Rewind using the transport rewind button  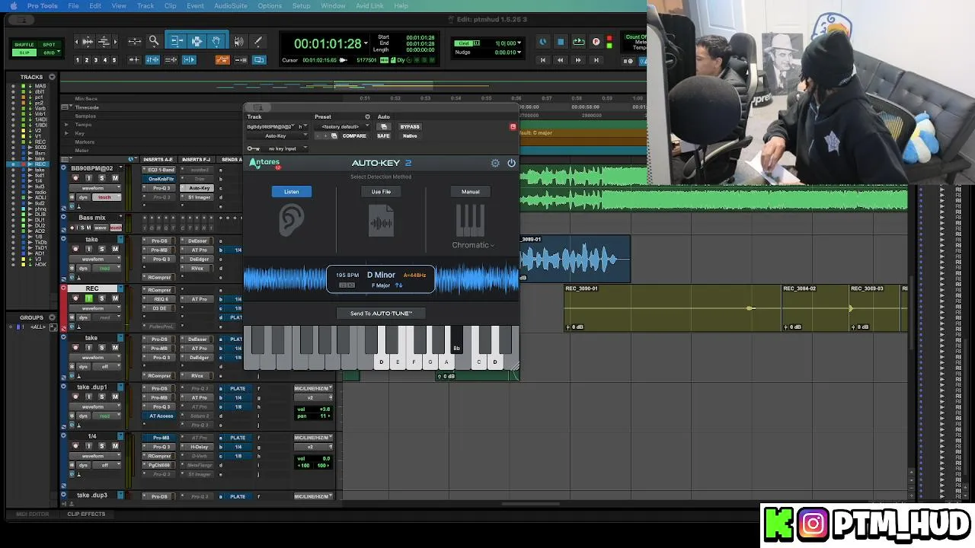[561, 60]
